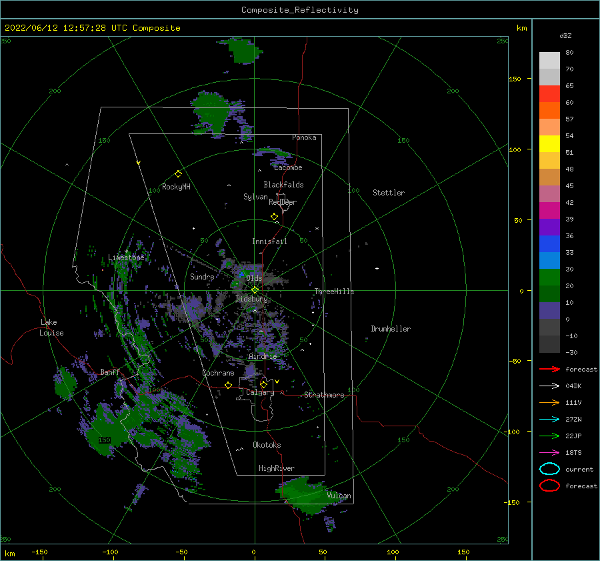The width and height of the screenshot is (600, 561).
Task: Click the Sylvan label
Action: tap(255, 197)
